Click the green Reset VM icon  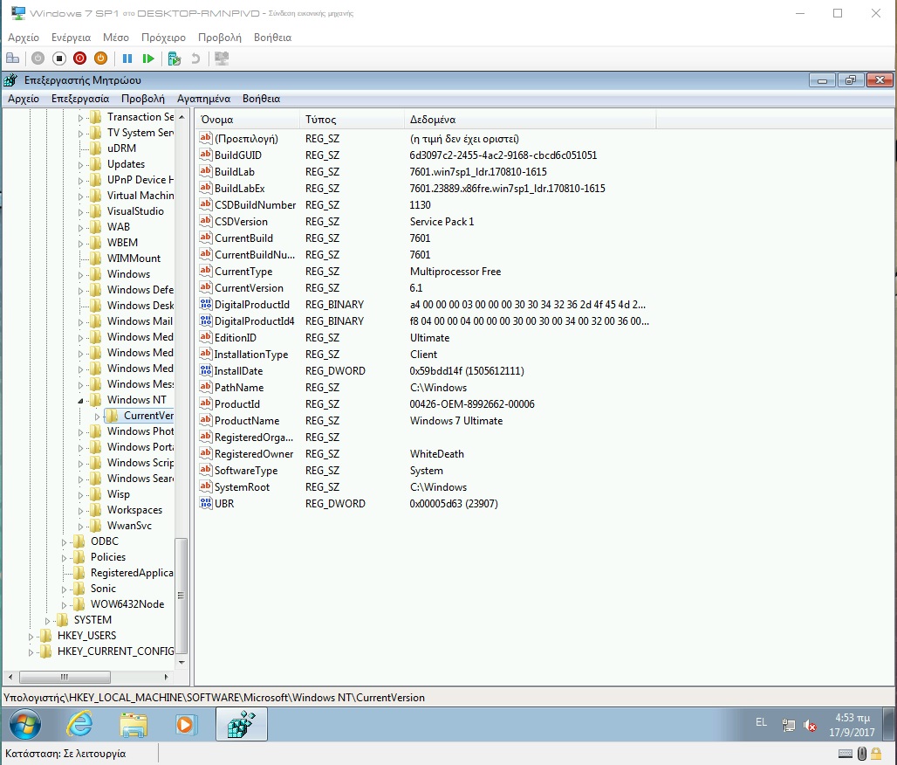(148, 59)
